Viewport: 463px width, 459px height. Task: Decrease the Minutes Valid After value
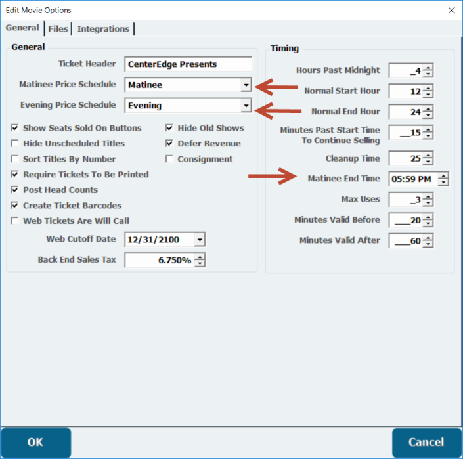(428, 244)
